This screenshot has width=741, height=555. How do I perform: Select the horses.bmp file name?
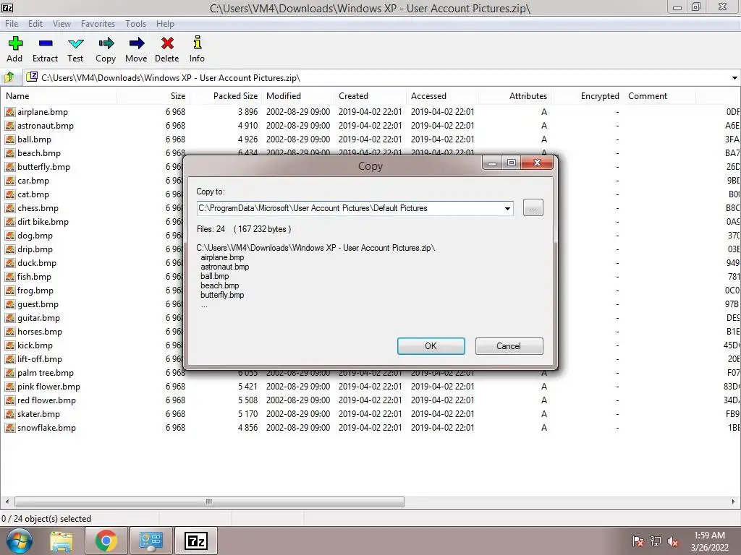(x=40, y=332)
